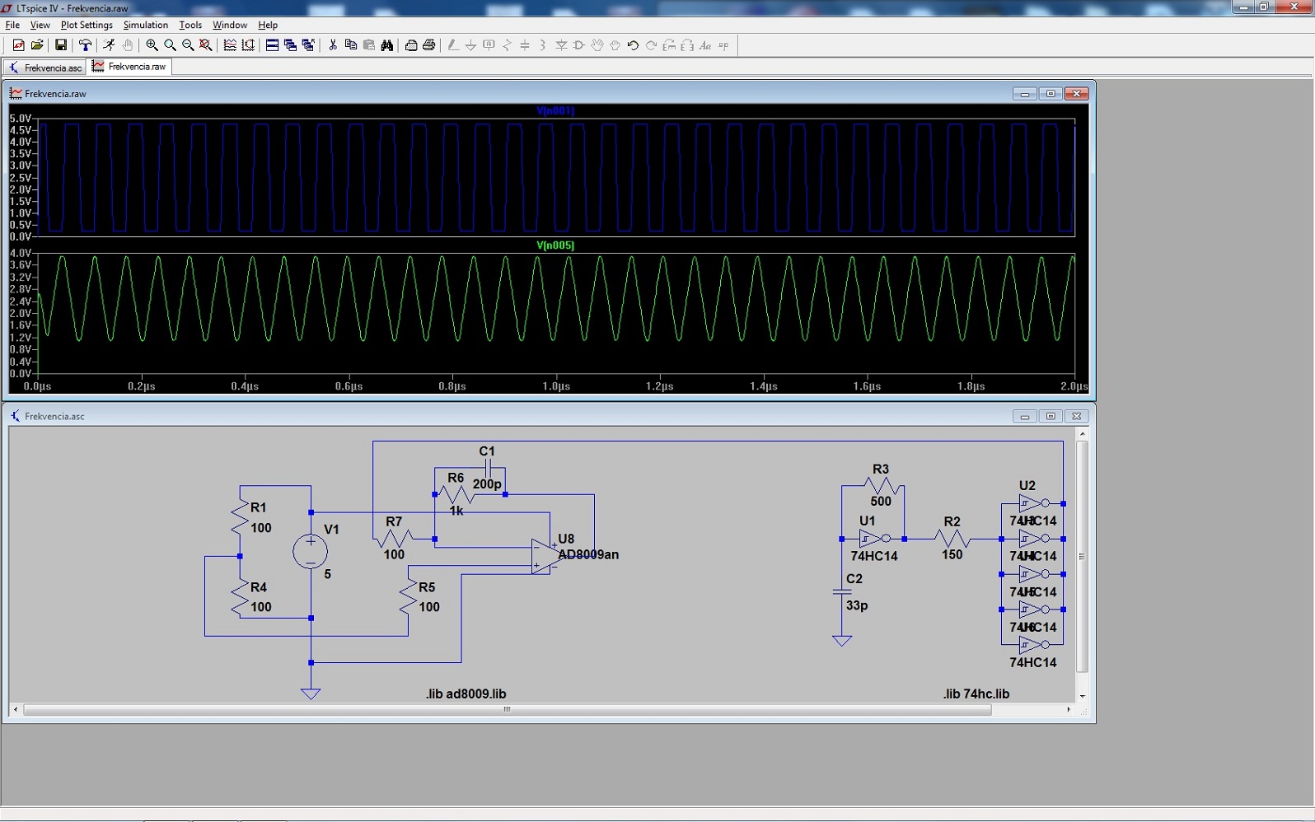The image size is (1315, 822).
Task: Click the V(n005) trace label
Action: (x=555, y=245)
